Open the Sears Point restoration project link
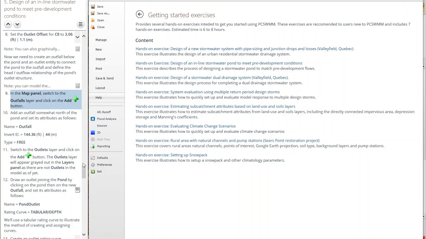This screenshot has width=426, height=239. (227, 140)
